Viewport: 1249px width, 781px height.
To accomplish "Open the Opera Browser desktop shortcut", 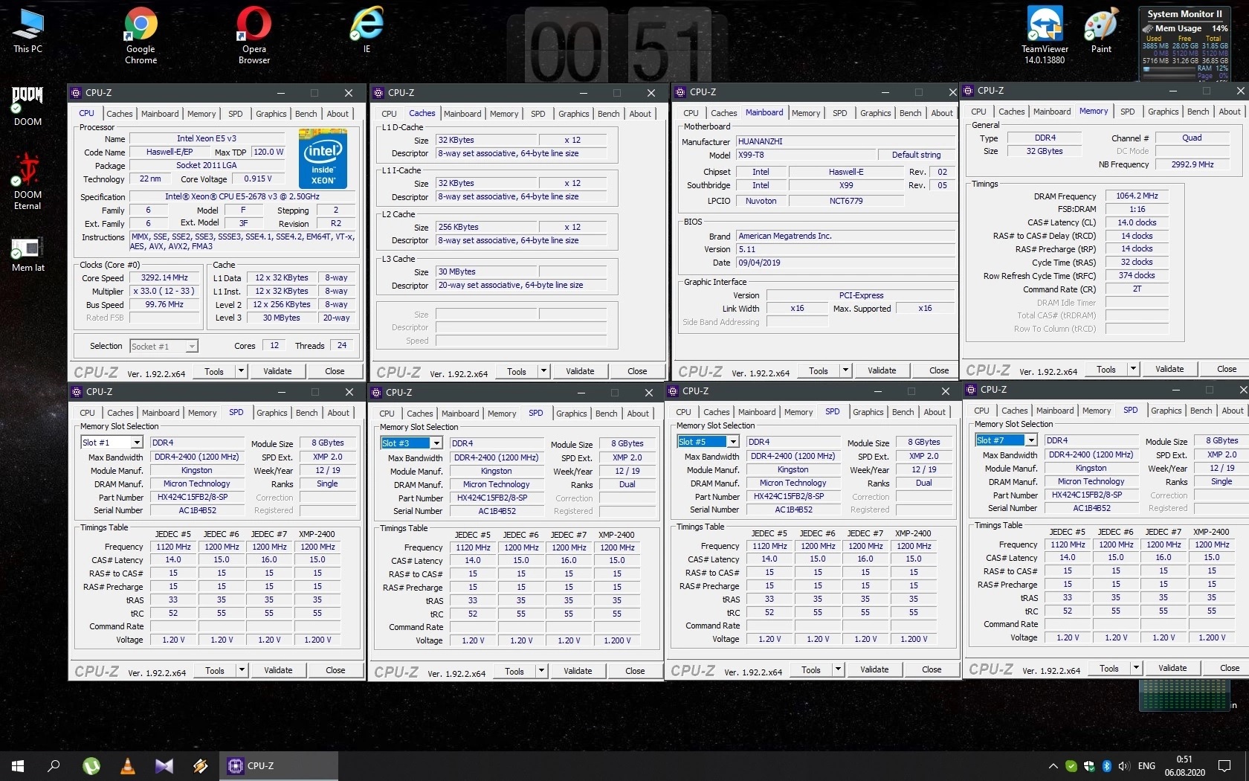I will tap(254, 35).
